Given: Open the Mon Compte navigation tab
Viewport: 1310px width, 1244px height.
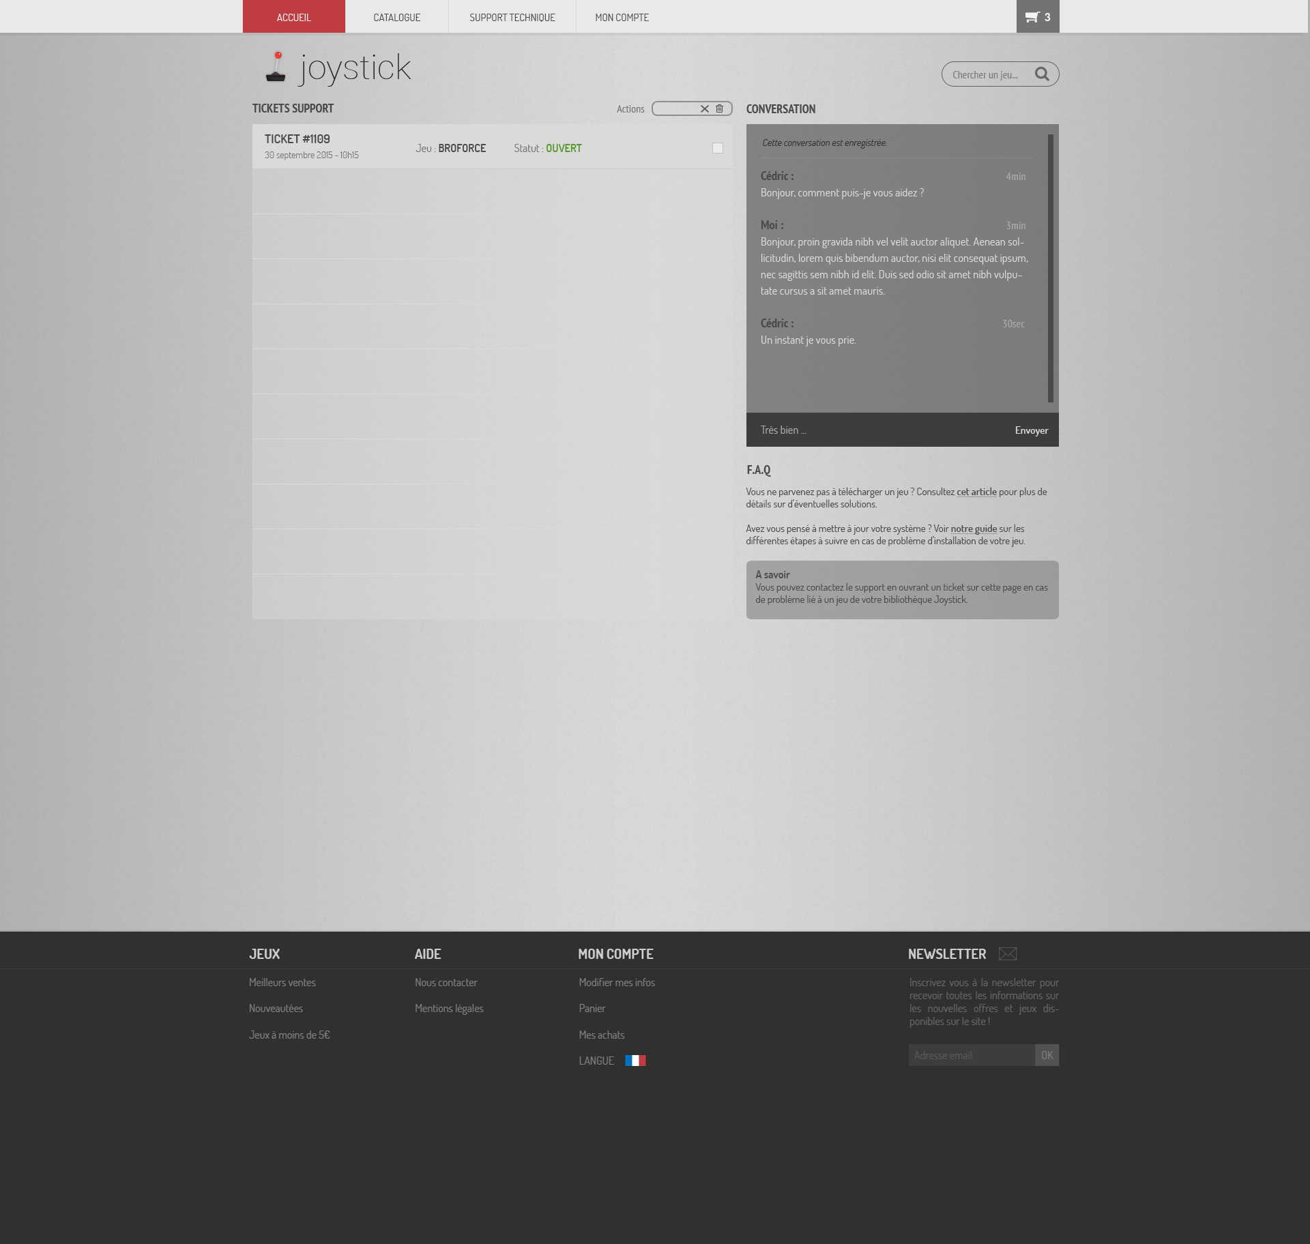Looking at the screenshot, I should click(x=622, y=17).
